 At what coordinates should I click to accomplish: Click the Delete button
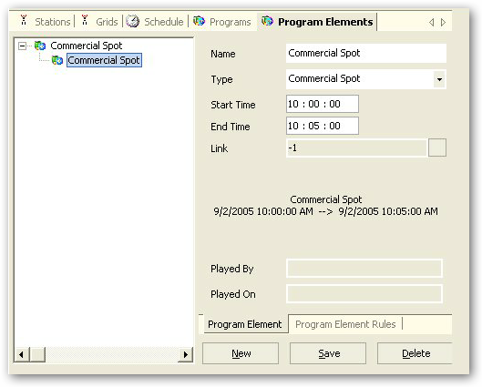click(x=415, y=353)
